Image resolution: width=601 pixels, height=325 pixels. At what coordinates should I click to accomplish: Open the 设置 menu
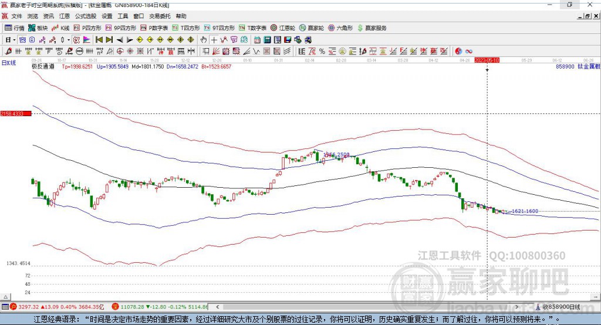107,16
